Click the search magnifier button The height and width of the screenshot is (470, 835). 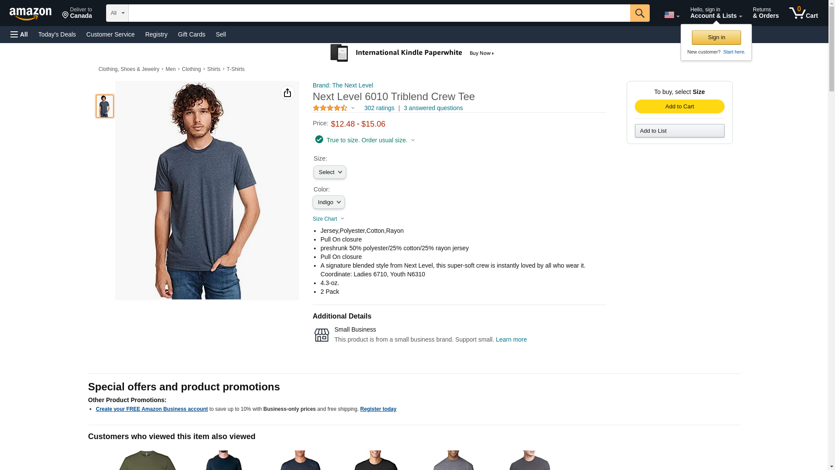[639, 13]
